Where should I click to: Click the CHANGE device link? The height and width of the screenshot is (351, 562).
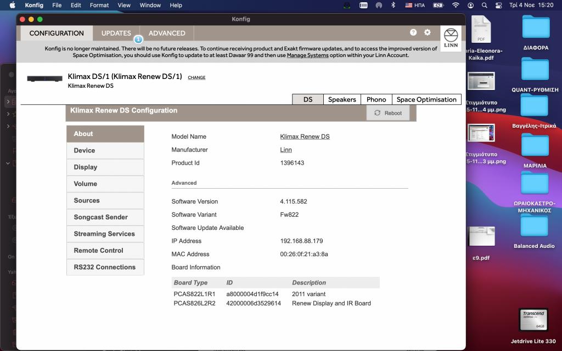pos(196,78)
